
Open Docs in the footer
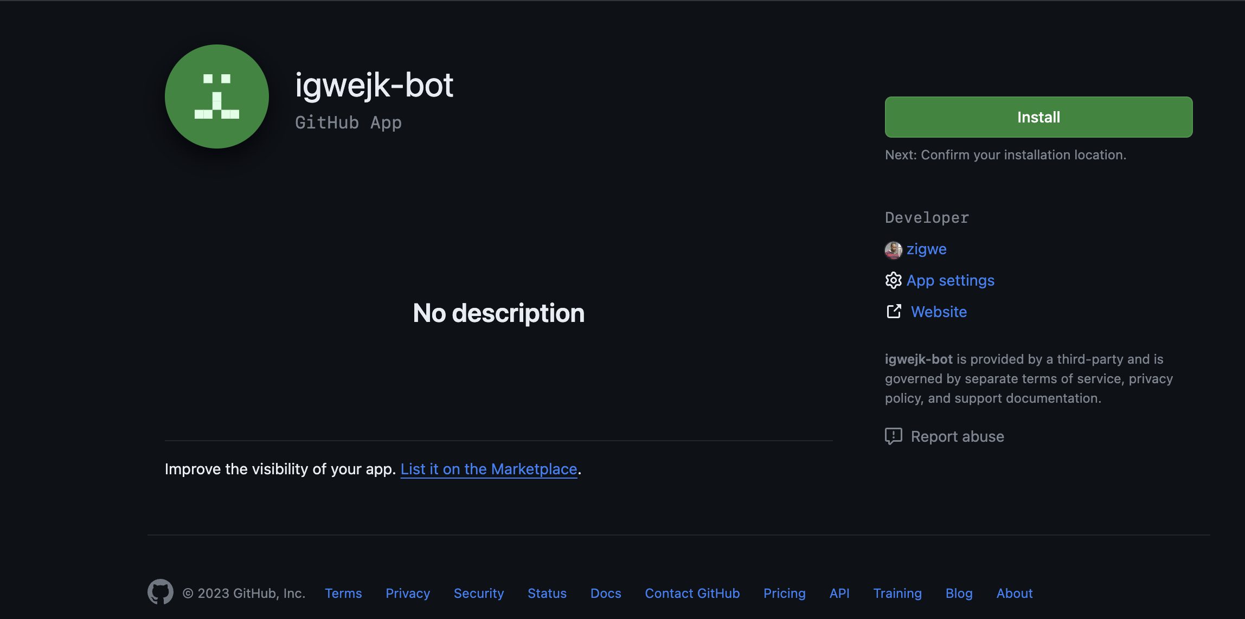point(606,594)
